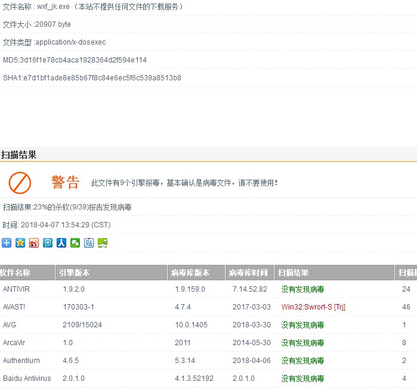Click Authentium database date 2018-04-06
The width and height of the screenshot is (417, 391).
(252, 361)
